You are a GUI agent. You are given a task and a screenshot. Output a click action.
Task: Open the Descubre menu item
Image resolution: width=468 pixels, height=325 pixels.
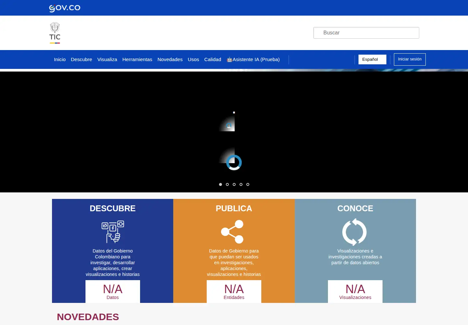pos(81,59)
